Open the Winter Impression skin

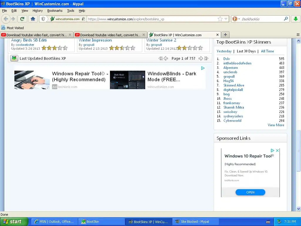(x=95, y=40)
